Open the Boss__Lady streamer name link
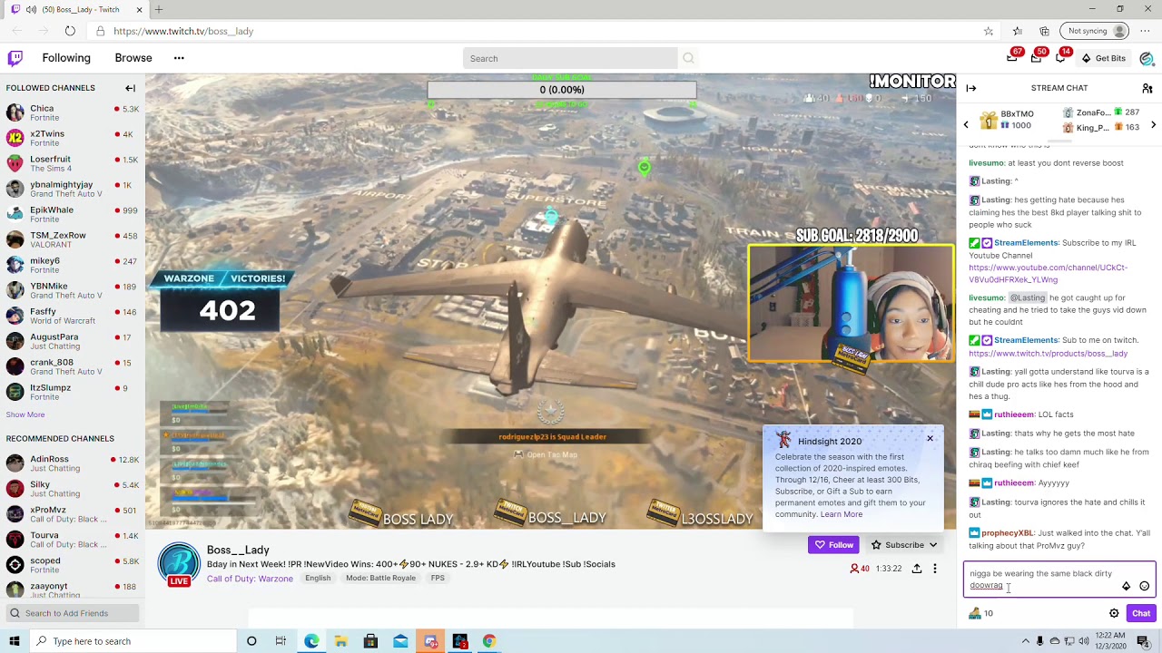This screenshot has width=1162, height=653. [238, 550]
